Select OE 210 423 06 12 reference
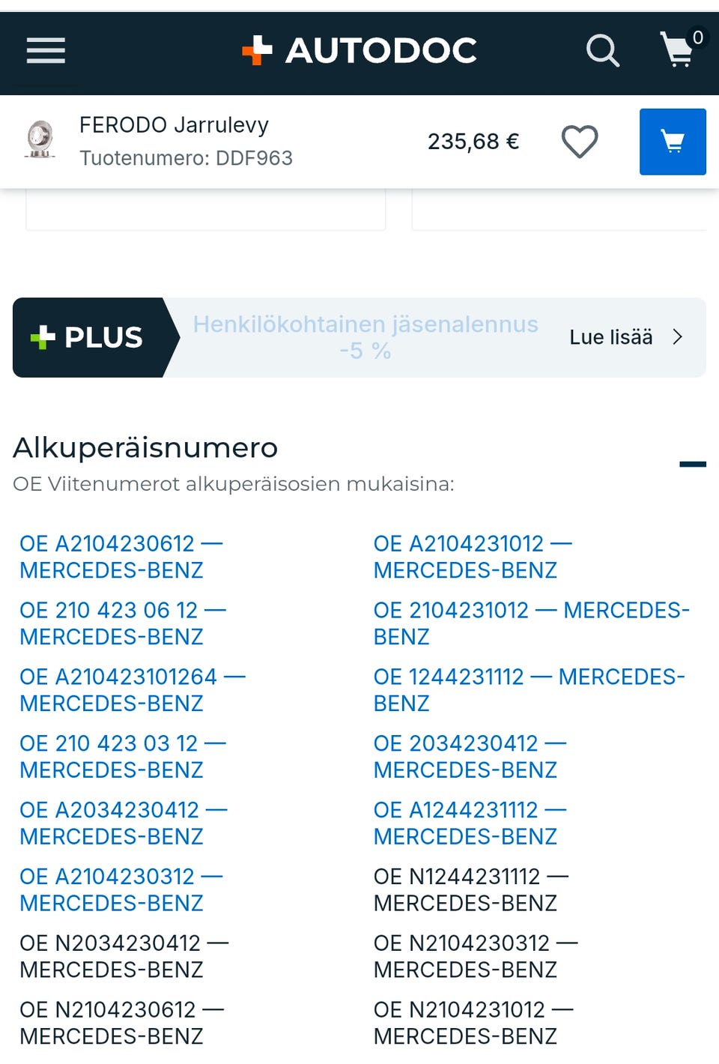Image resolution: width=719 pixels, height=1064 pixels. point(122,623)
